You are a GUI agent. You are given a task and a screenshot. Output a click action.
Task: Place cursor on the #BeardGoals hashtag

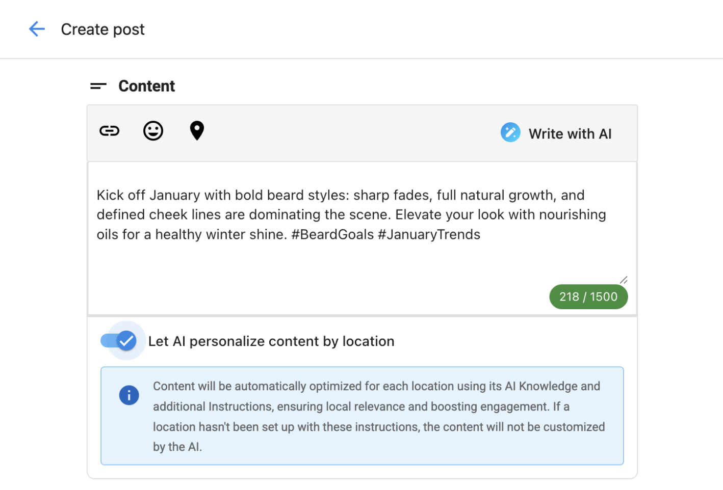coord(332,235)
